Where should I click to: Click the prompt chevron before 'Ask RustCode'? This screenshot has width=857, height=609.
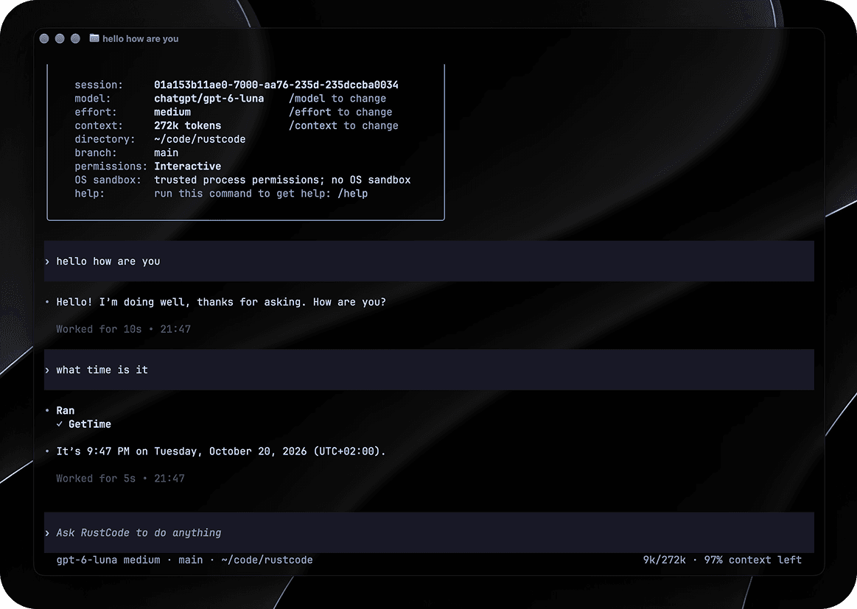coord(48,533)
